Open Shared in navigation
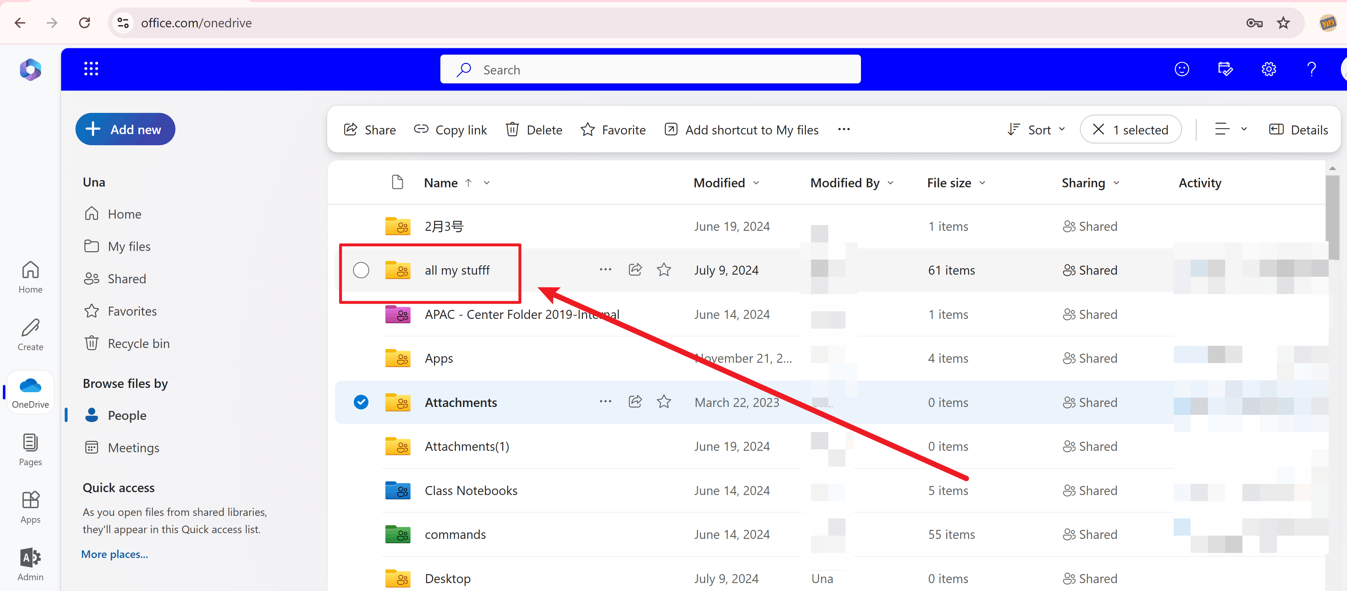Screen dimensions: 1347x591 click(115, 279)
